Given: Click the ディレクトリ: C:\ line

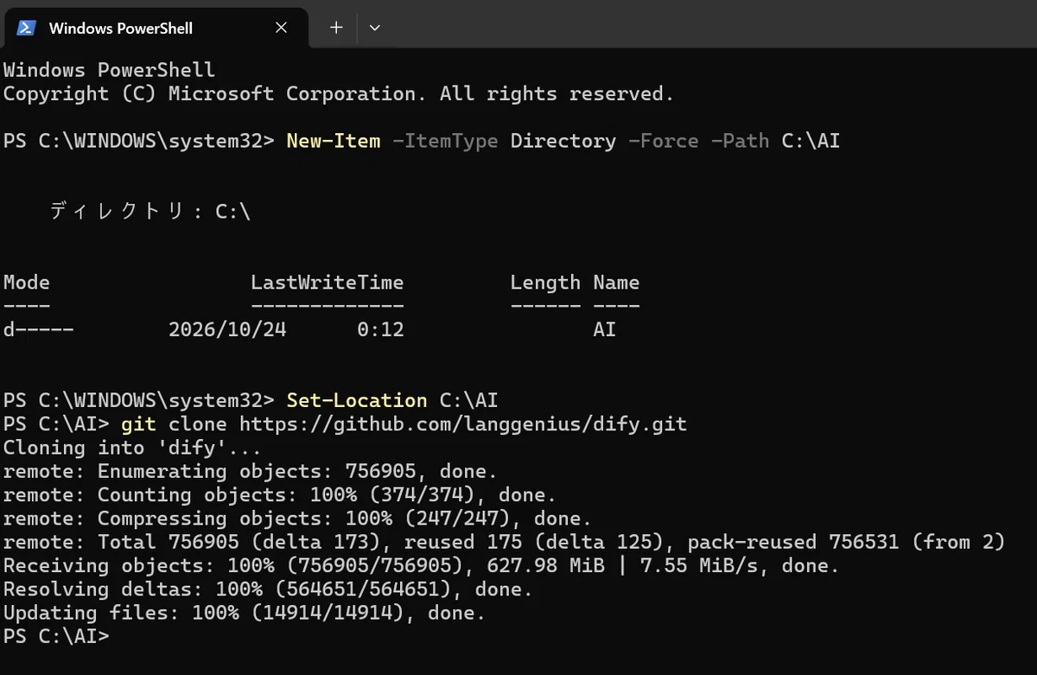Looking at the screenshot, I should pyautogui.click(x=150, y=211).
